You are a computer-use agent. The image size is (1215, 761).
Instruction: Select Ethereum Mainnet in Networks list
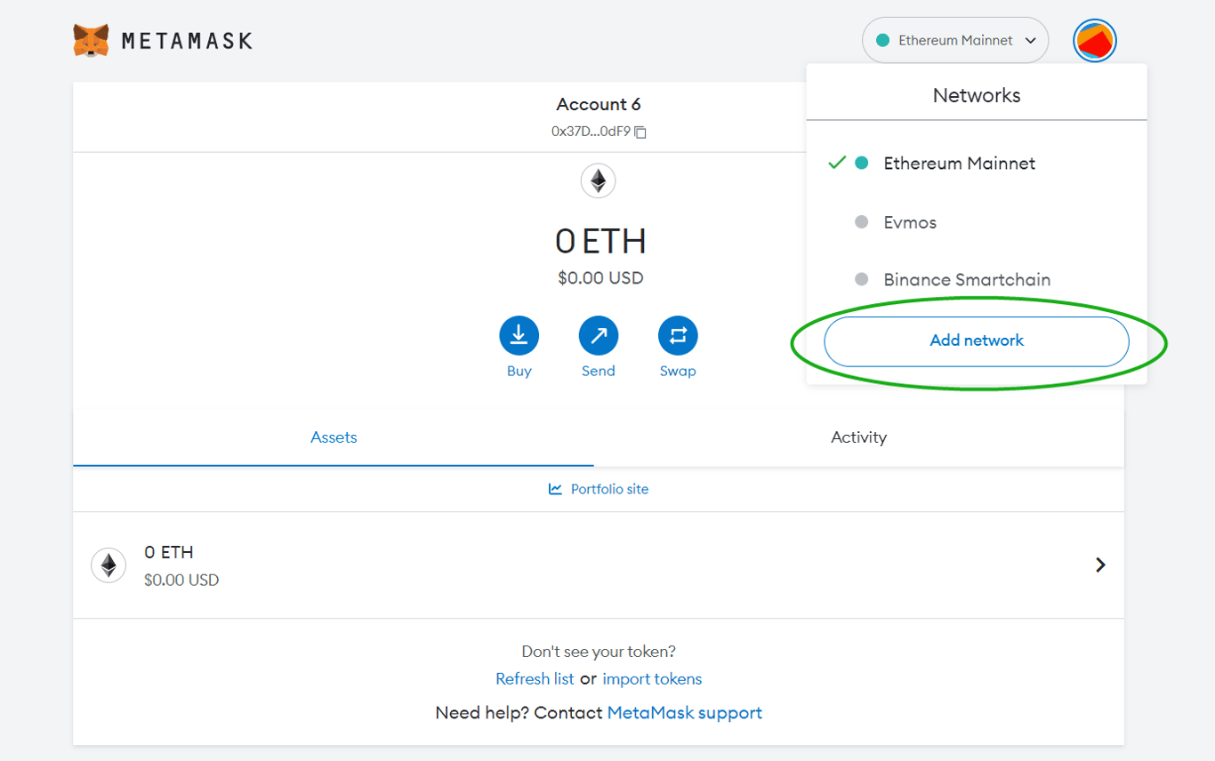(x=977, y=164)
